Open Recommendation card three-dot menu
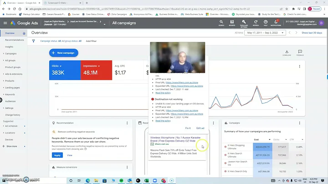 pos(127,123)
